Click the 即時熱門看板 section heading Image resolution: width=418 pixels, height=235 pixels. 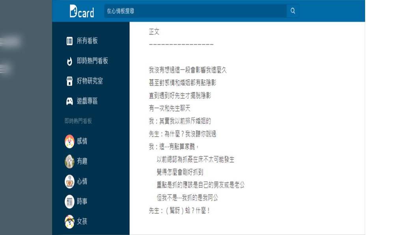pyautogui.click(x=78, y=121)
